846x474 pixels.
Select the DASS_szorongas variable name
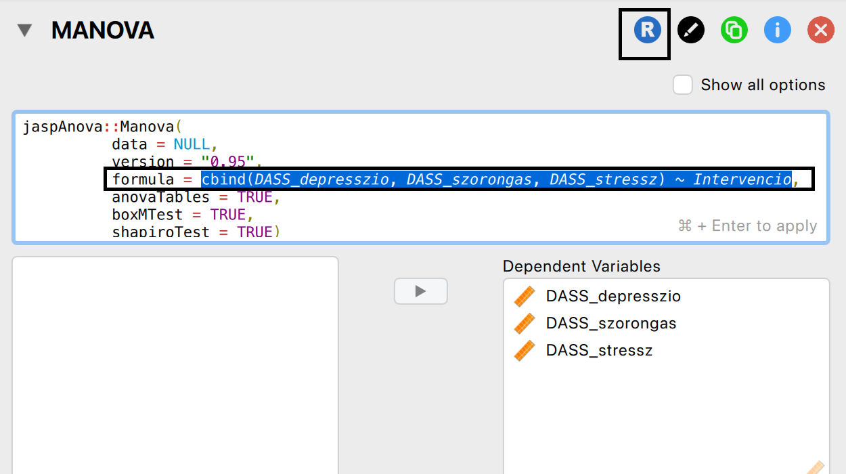pyautogui.click(x=611, y=324)
